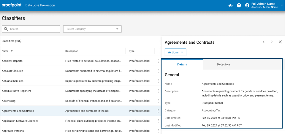
Task: Select the Account Closures classifier
Action: (x=12, y=71)
